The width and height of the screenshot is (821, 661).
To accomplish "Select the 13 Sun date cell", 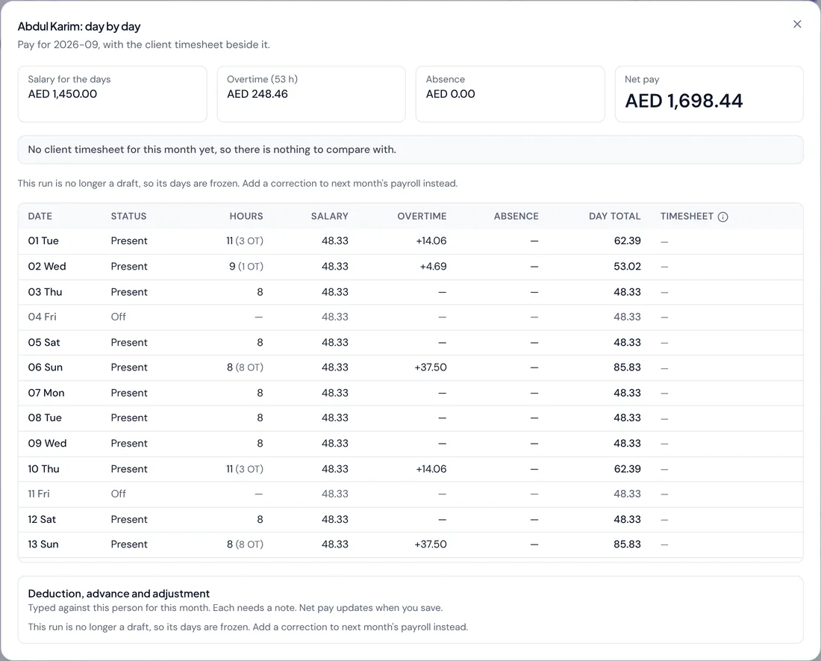I will (x=43, y=544).
